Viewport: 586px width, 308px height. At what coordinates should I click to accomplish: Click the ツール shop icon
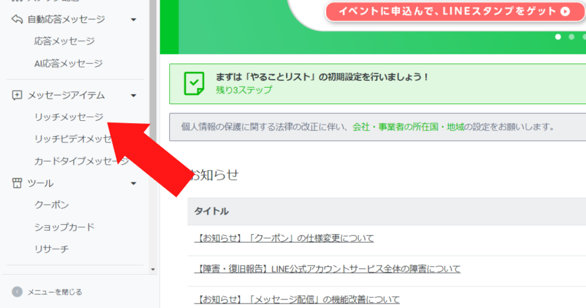click(x=17, y=183)
